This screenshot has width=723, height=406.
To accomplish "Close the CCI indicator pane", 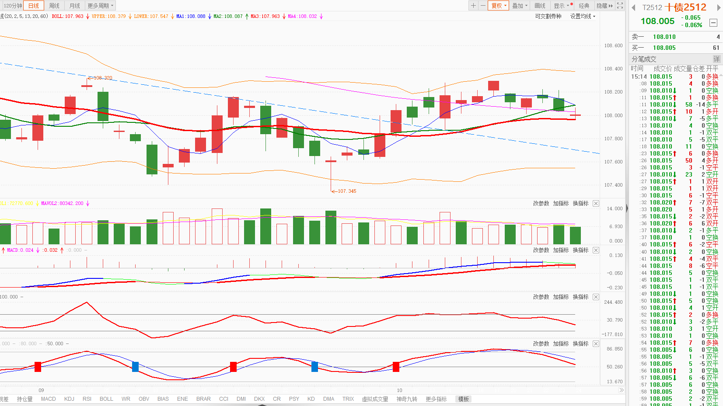I will (x=596, y=297).
